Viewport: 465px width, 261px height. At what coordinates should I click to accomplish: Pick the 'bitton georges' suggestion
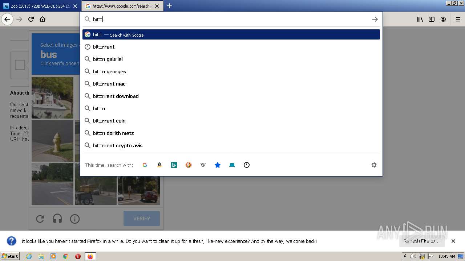click(x=231, y=71)
